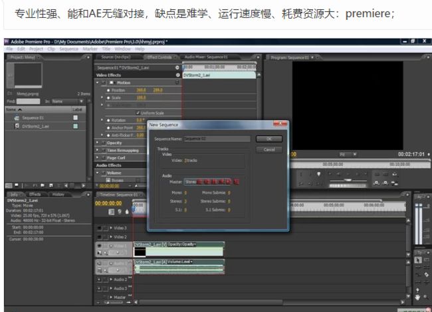The image size is (432, 312).
Task: Select the Hand tool in Tools panel
Action: 417,297
